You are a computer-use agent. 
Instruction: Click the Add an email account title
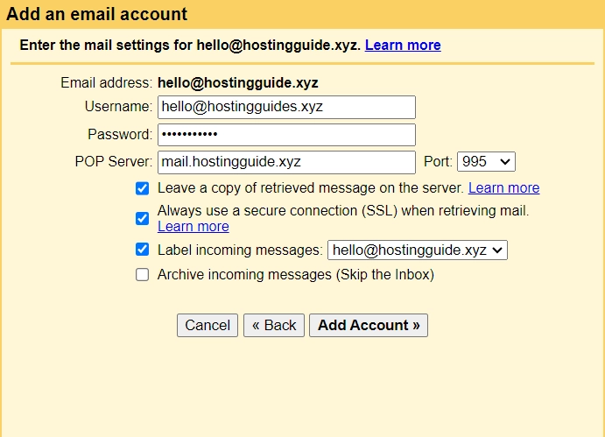[x=97, y=14]
